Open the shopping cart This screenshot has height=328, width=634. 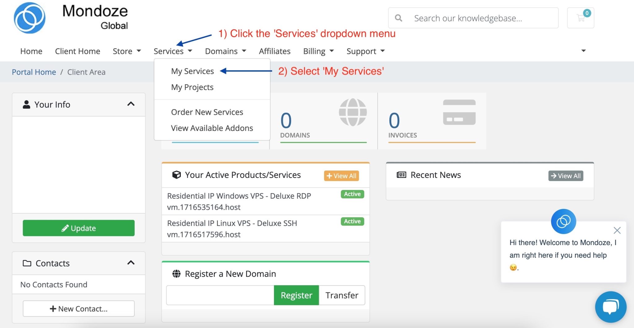click(x=581, y=18)
